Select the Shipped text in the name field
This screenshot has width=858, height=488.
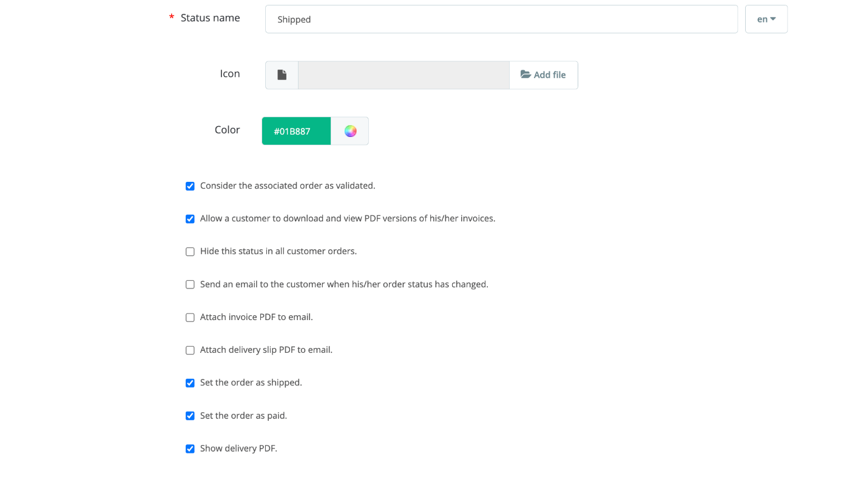[x=294, y=19]
